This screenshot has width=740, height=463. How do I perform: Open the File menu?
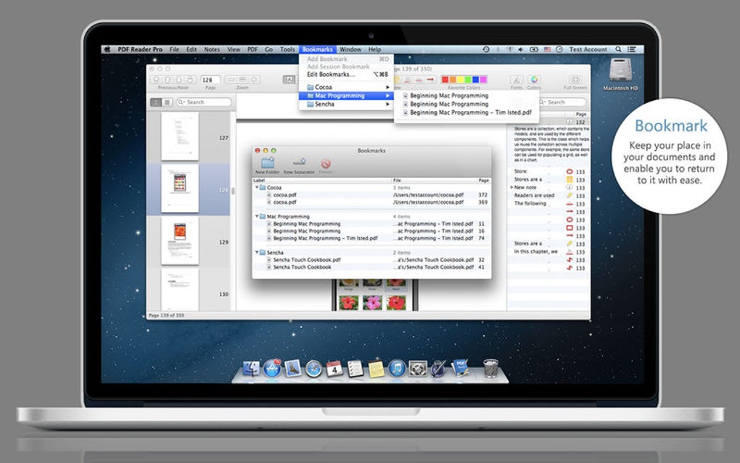click(174, 49)
